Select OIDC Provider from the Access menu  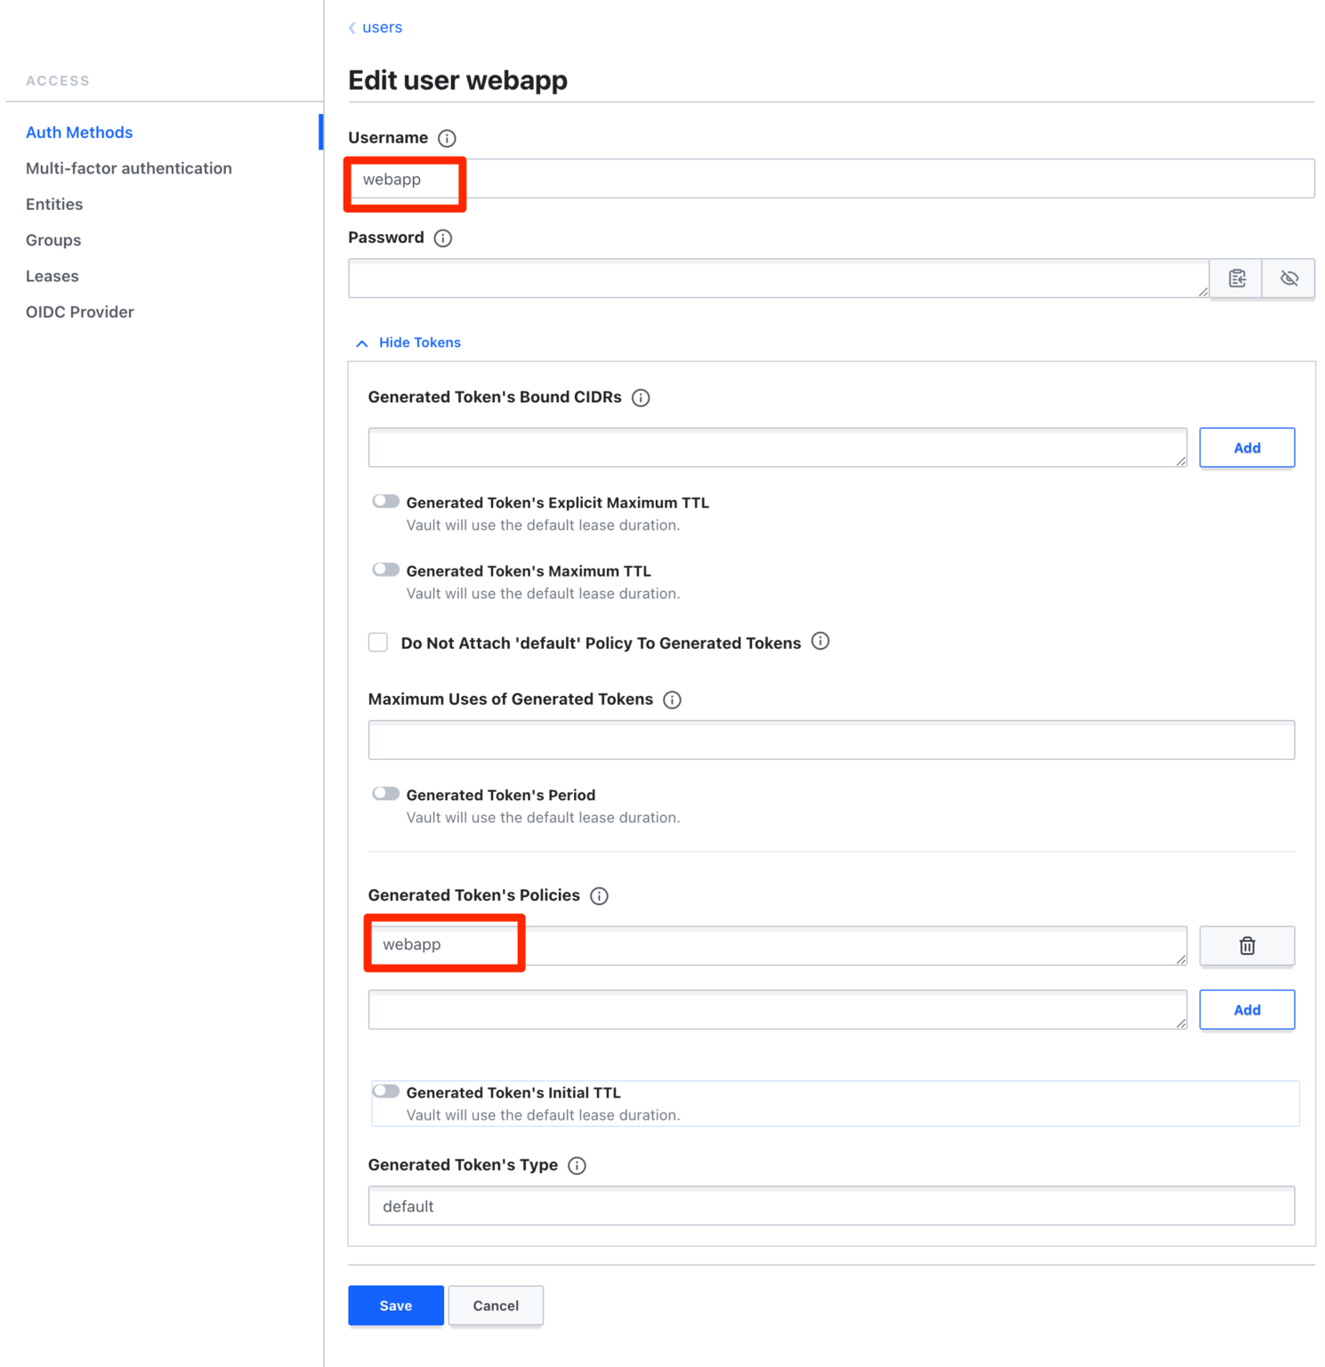(79, 311)
